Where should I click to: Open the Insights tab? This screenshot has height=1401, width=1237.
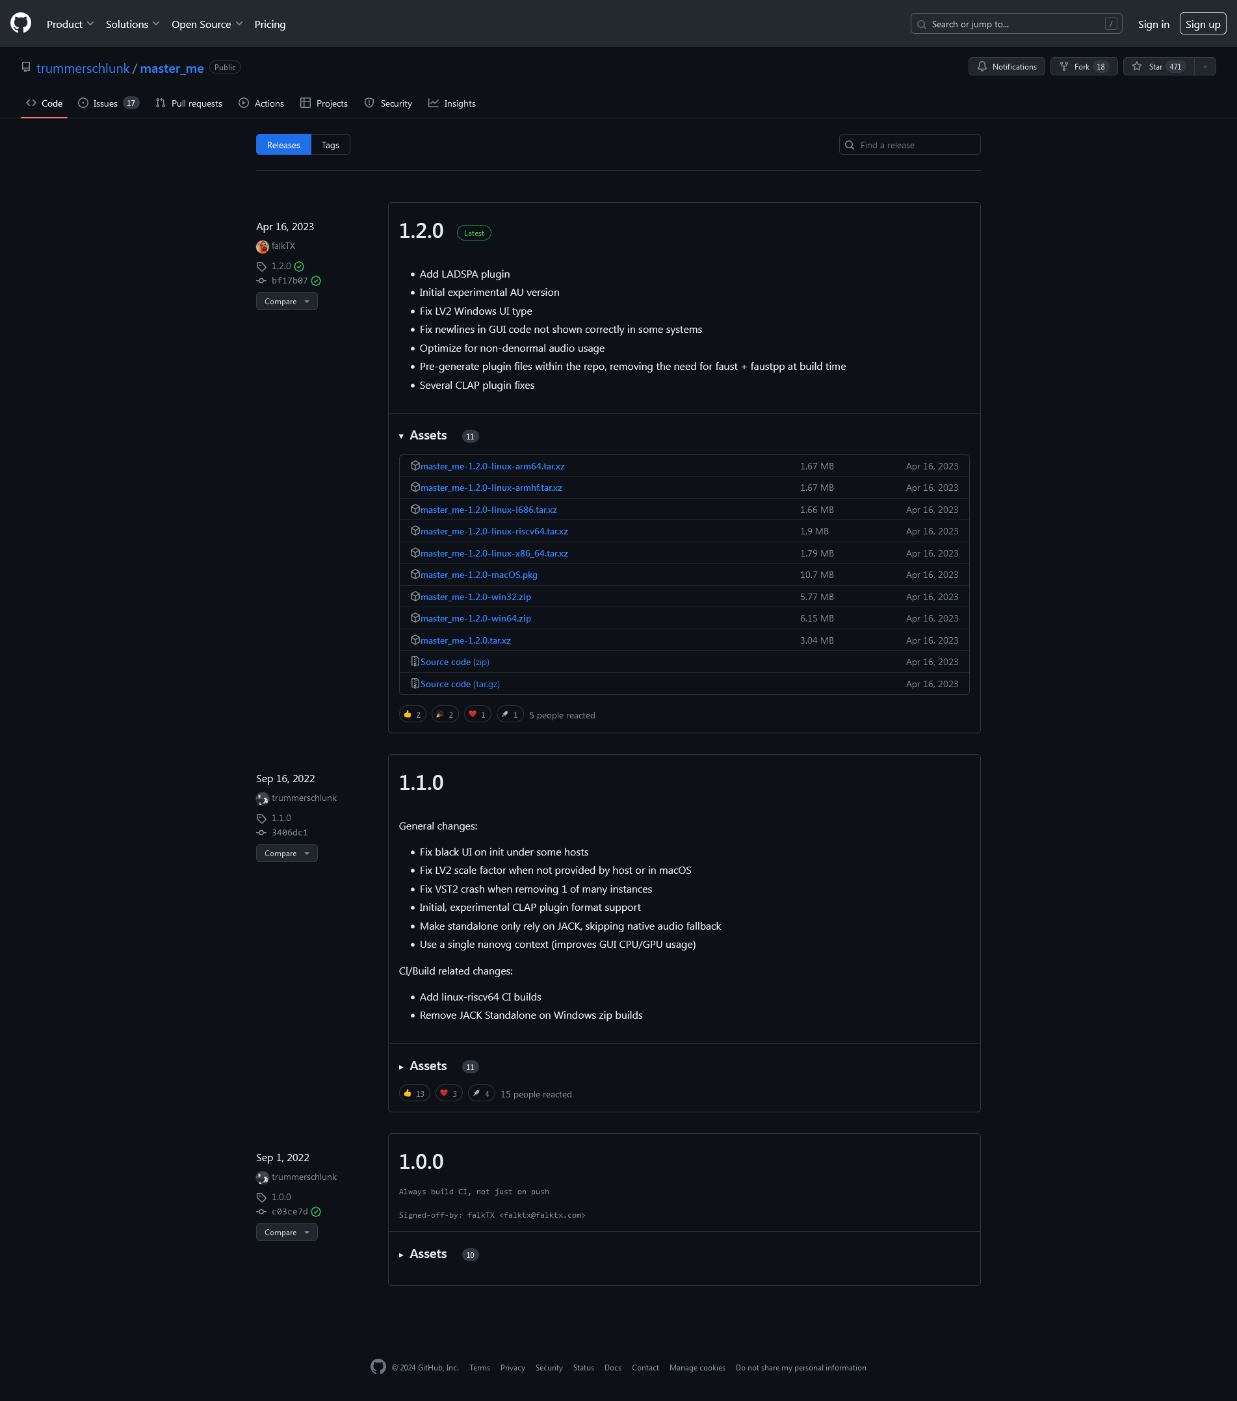click(x=452, y=103)
